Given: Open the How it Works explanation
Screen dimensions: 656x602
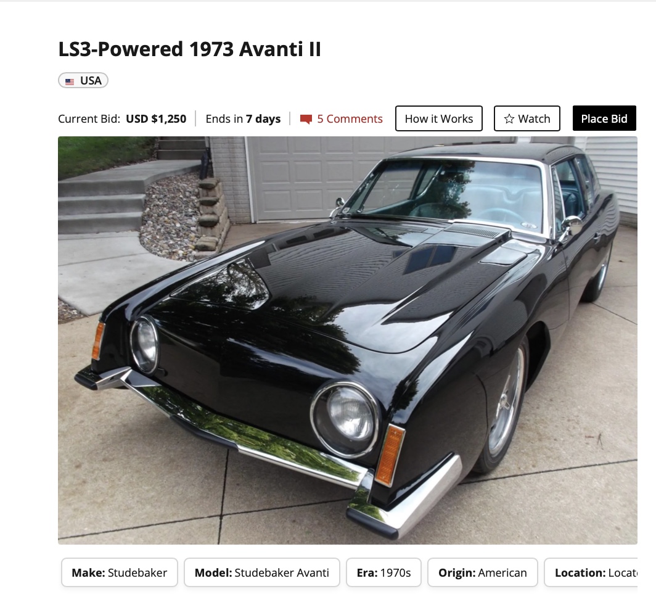Looking at the screenshot, I should pos(439,118).
